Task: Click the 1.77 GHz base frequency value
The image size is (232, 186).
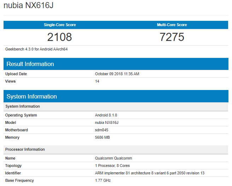Action: point(102,181)
